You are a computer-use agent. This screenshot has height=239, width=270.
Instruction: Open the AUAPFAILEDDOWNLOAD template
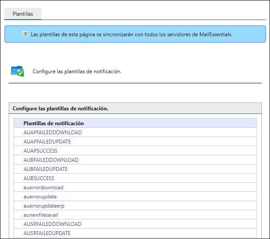(x=53, y=133)
